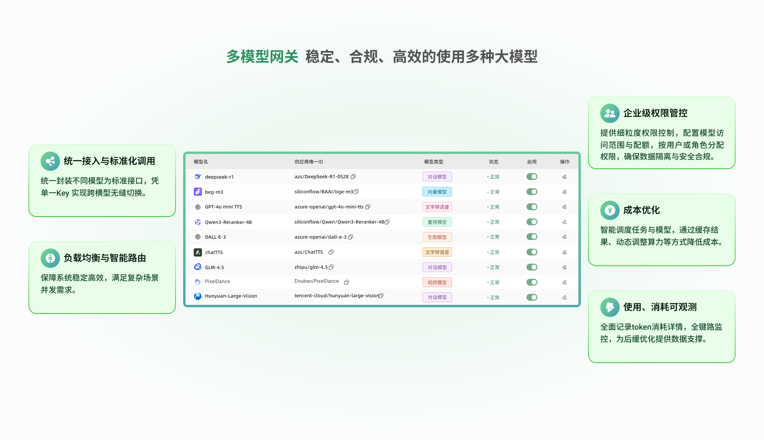Image resolution: width=764 pixels, height=440 pixels.
Task: Disable the deepseek-r1 model toggle
Action: point(532,177)
